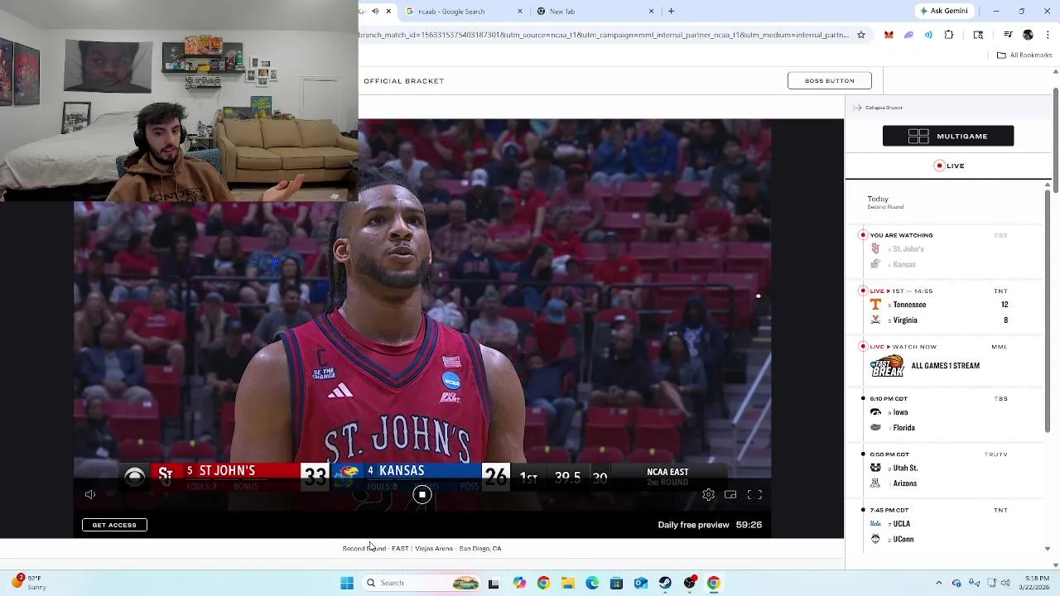The height and width of the screenshot is (596, 1060).
Task: Select the Live tab in the drawer
Action: (949, 166)
